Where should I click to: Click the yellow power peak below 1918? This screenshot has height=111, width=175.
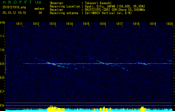tap(142, 109)
